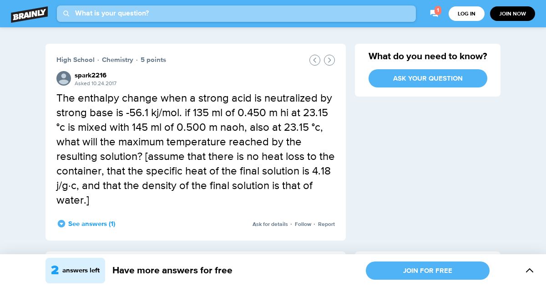The height and width of the screenshot is (287, 546).
Task: Go to previous question arrow
Action: pos(315,60)
